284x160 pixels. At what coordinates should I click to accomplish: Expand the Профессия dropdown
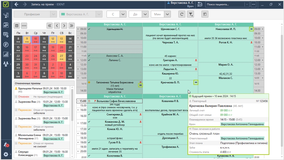(x=53, y=14)
